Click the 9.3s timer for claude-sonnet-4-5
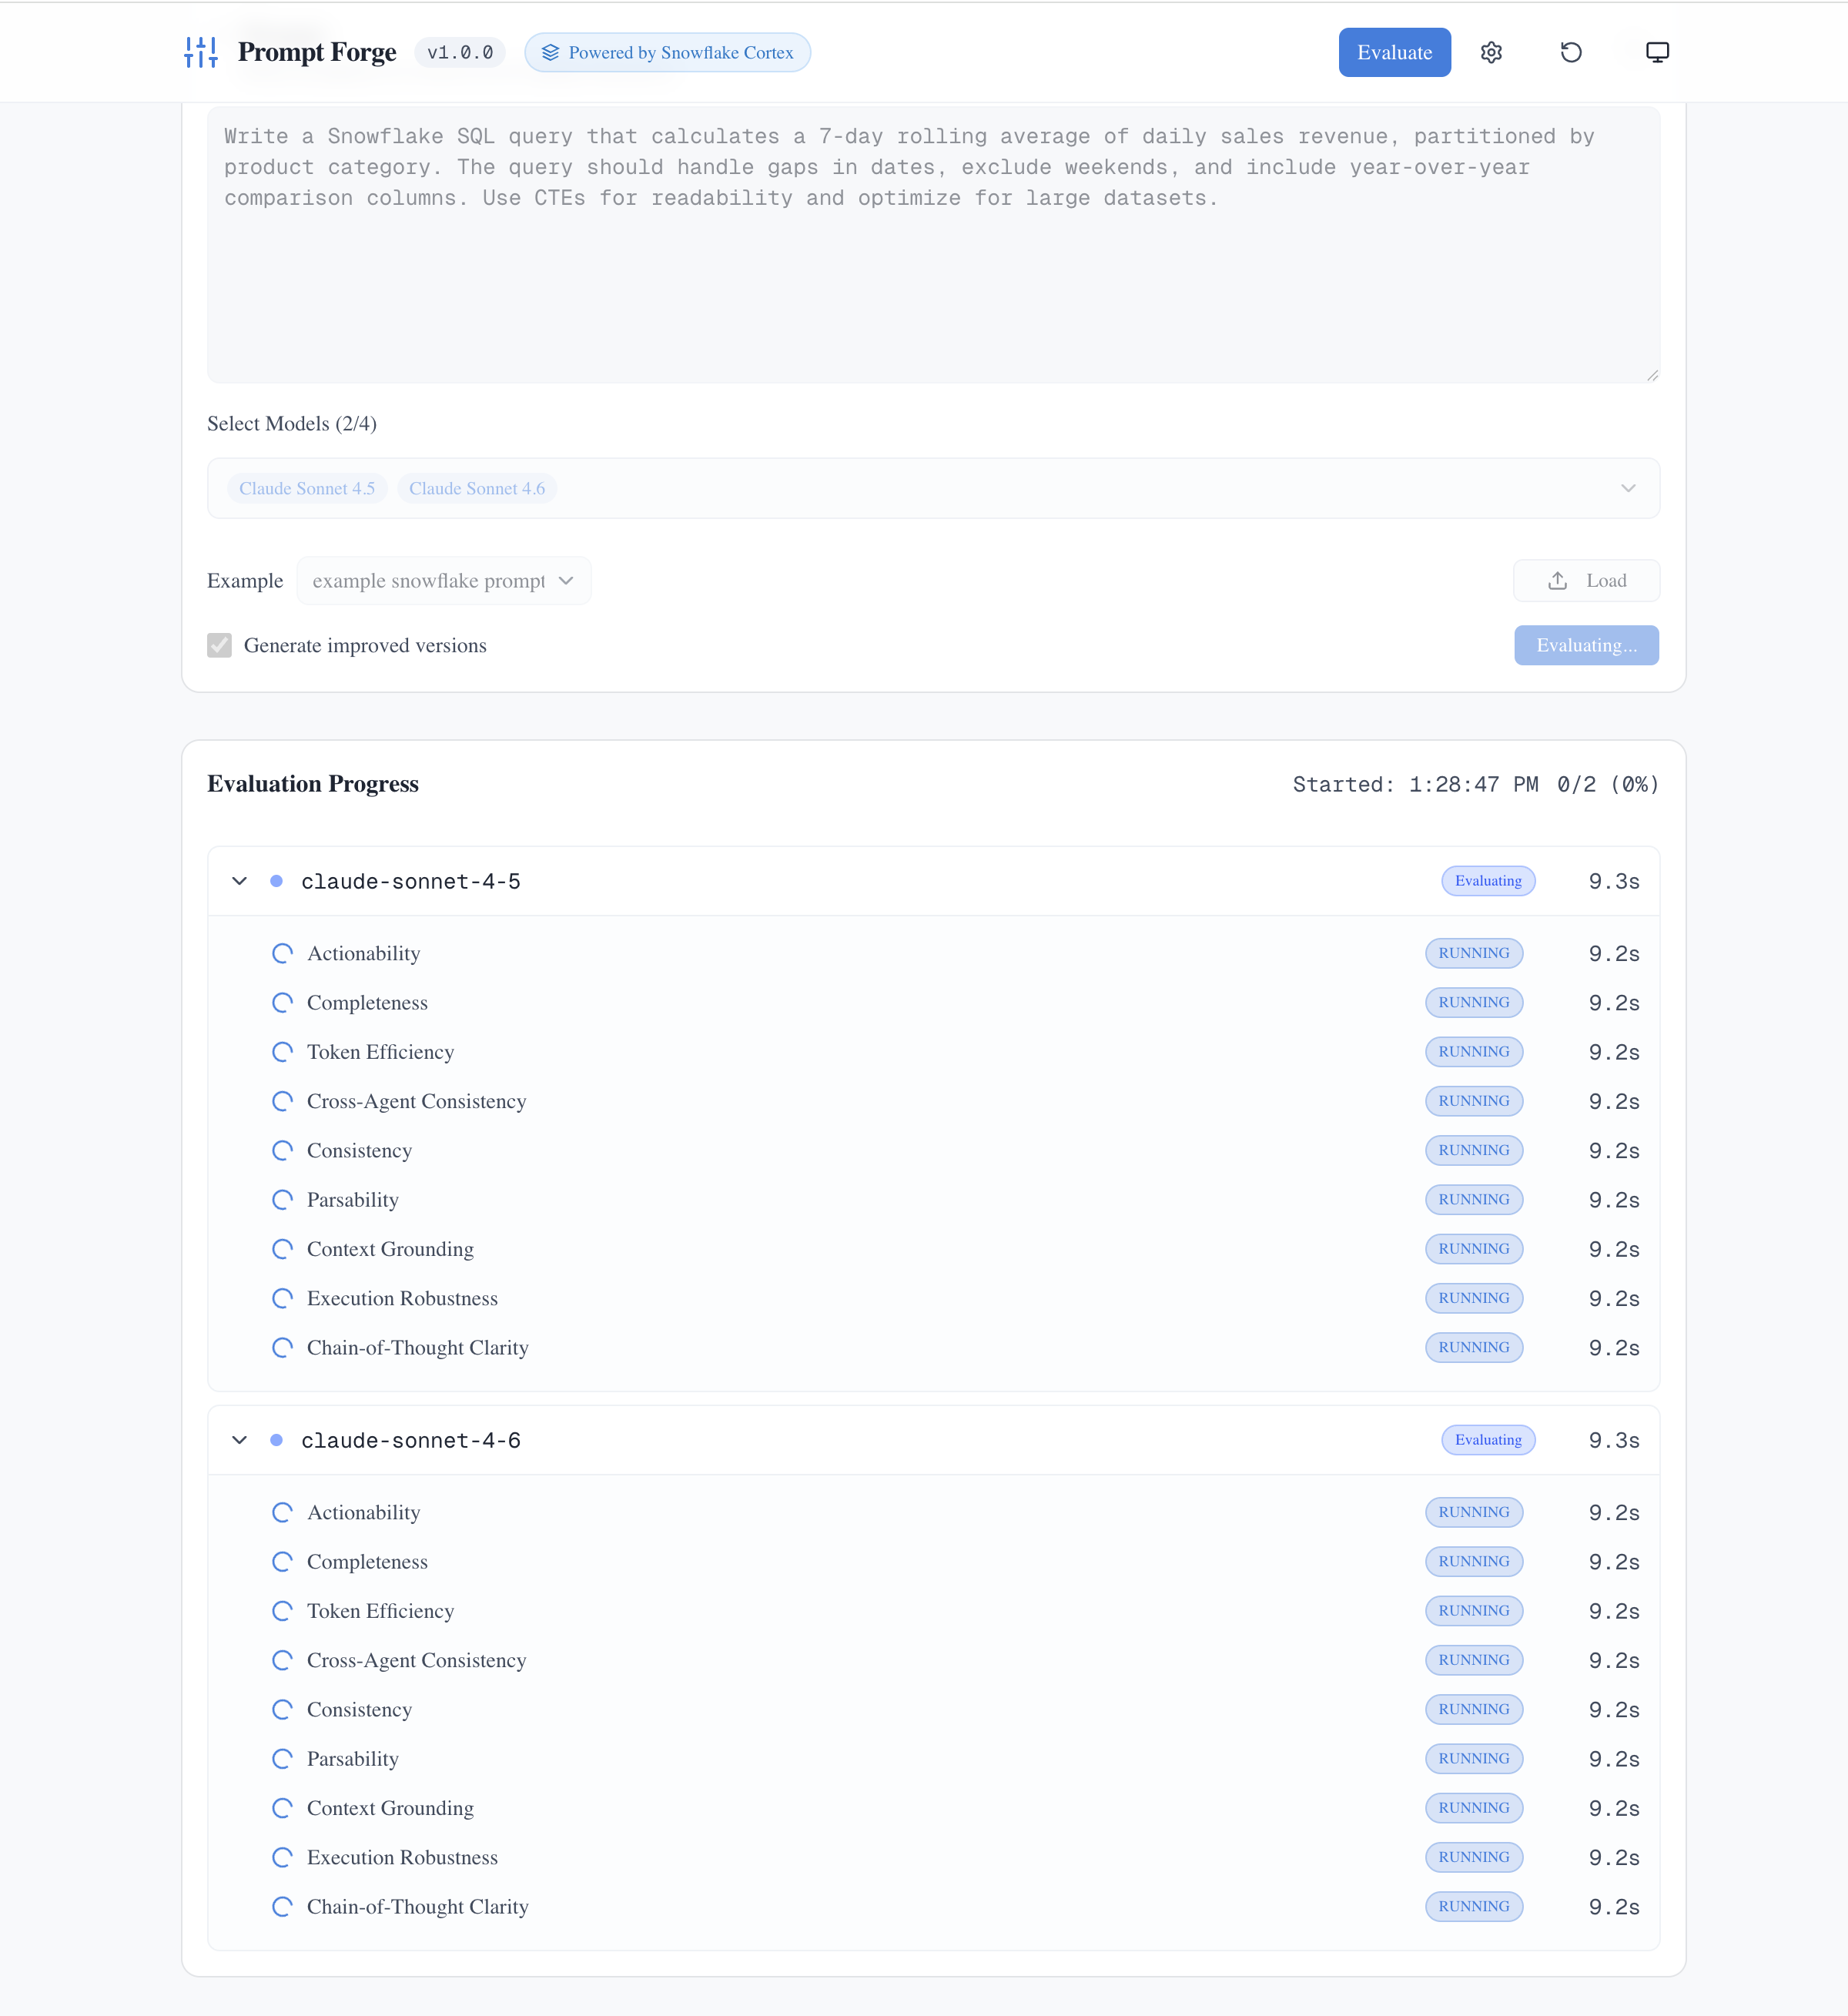This screenshot has width=1848, height=2016. 1614,881
